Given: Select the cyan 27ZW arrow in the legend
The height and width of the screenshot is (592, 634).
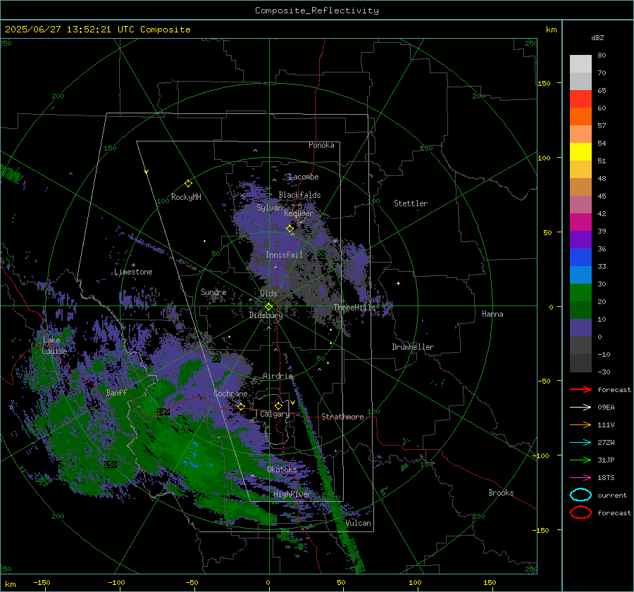Looking at the screenshot, I should coord(580,443).
